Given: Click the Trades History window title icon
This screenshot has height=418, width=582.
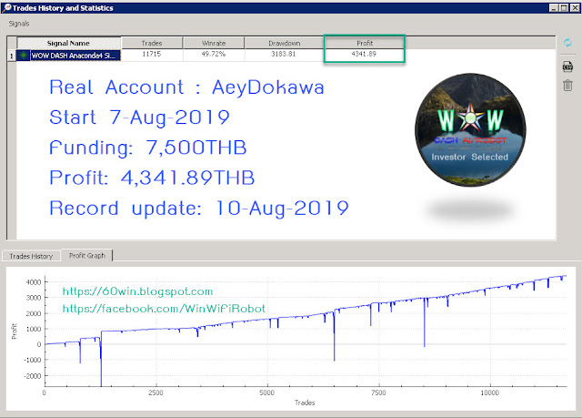Looking at the screenshot, I should [6, 7].
